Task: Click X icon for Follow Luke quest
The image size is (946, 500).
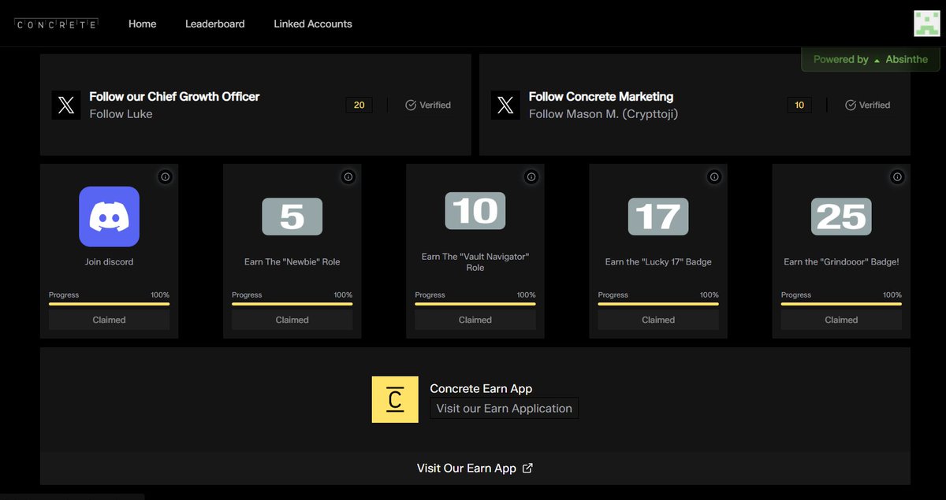Action: coord(66,105)
